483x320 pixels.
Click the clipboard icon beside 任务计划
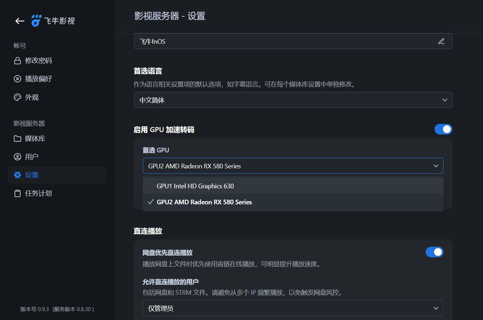17,193
